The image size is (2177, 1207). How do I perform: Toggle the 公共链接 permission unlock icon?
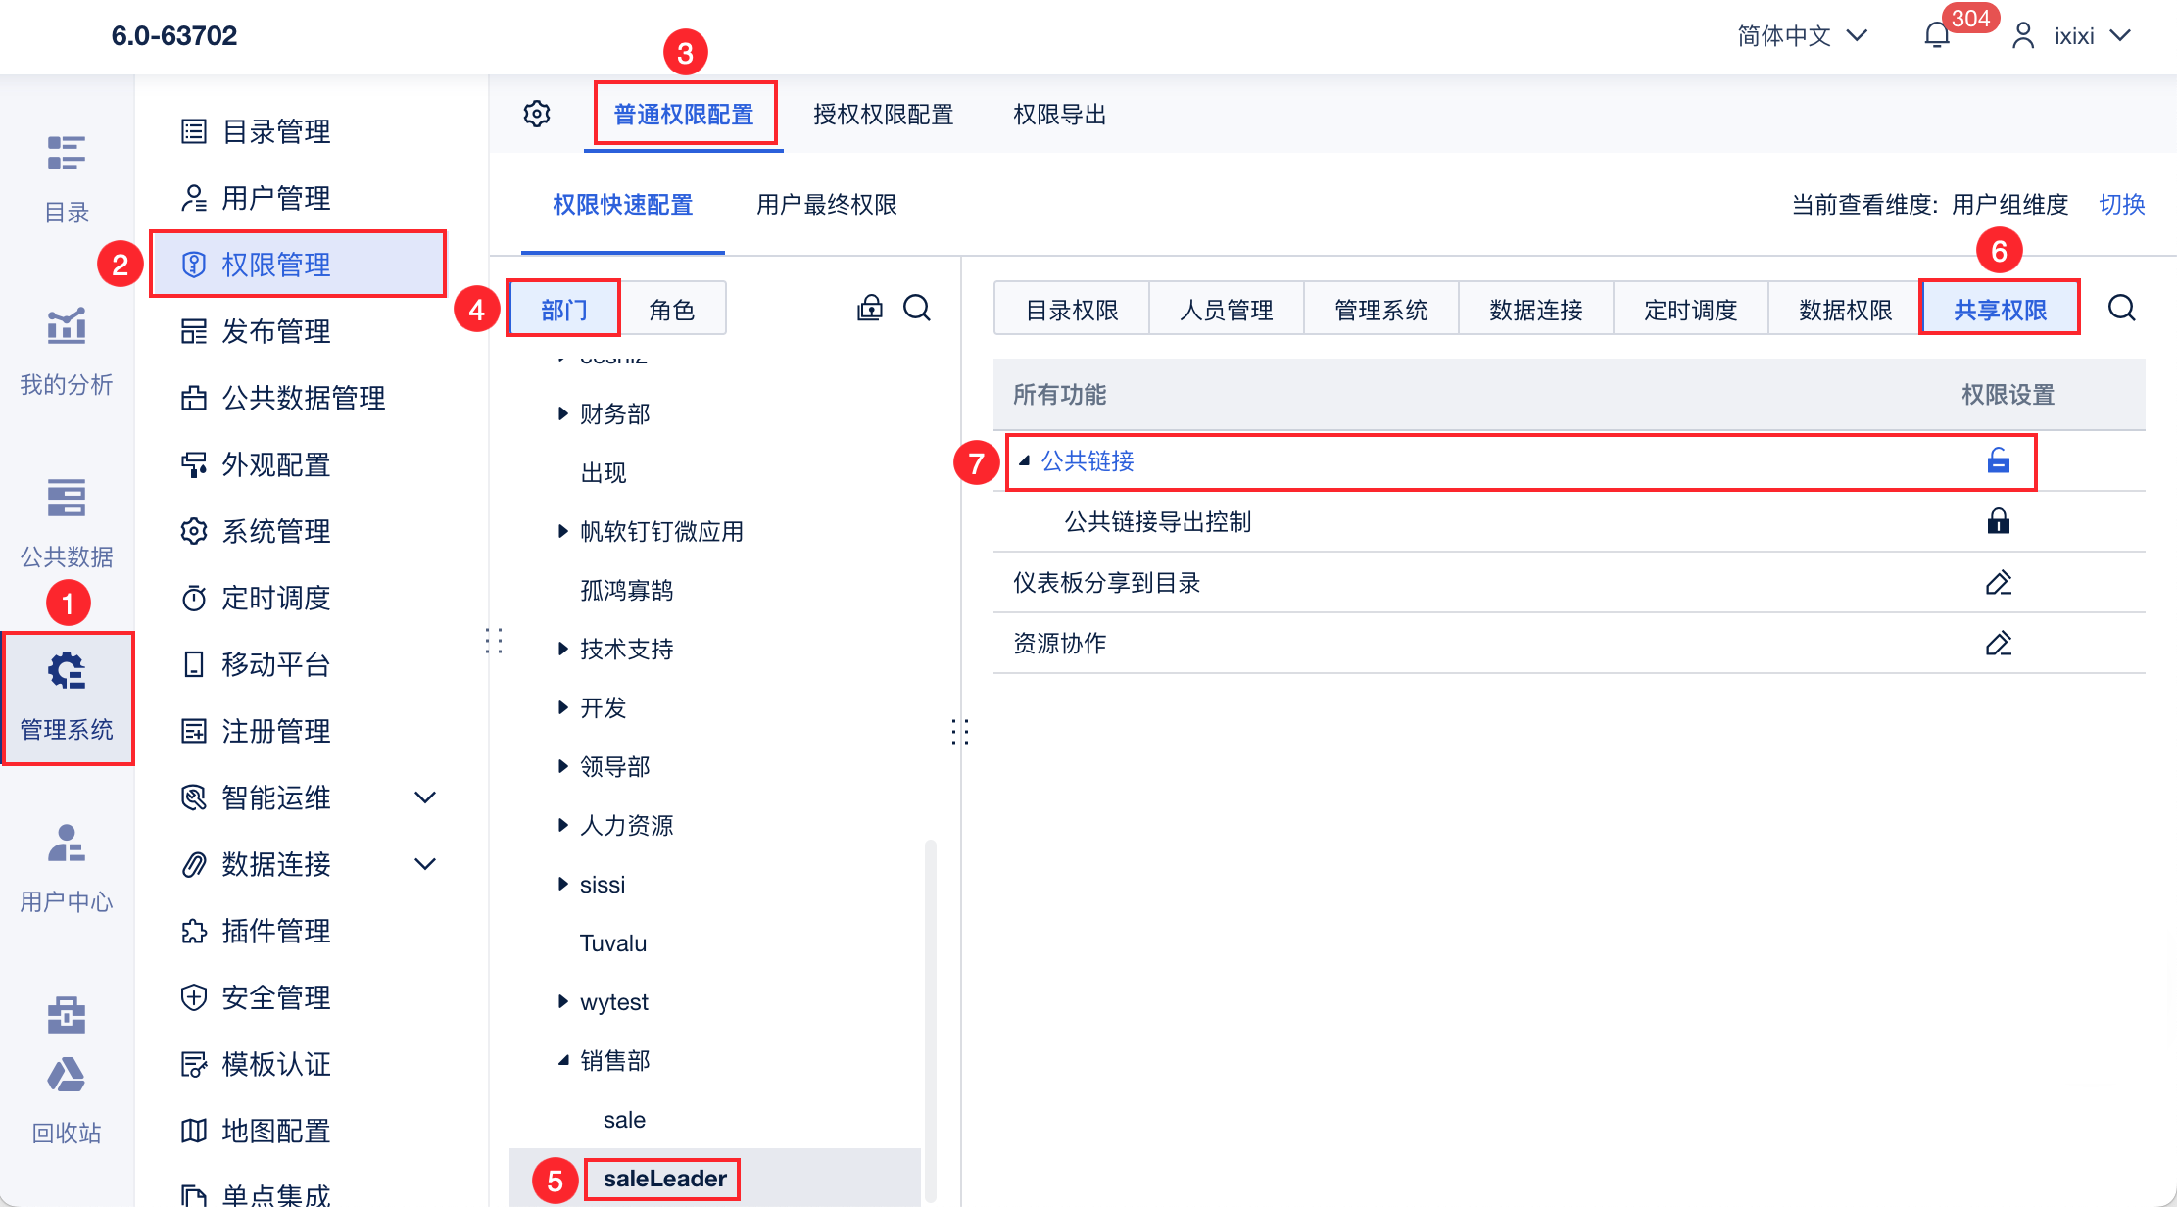point(1998,460)
